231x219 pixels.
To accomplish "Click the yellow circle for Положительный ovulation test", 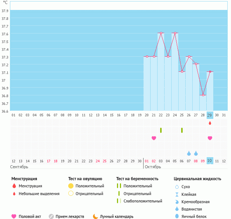I will [71, 186].
